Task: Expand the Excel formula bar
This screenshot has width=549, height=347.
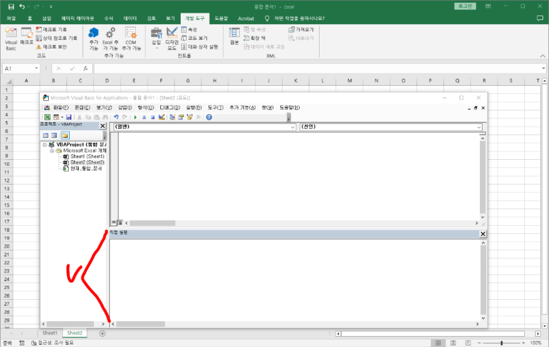Action: [x=543, y=69]
